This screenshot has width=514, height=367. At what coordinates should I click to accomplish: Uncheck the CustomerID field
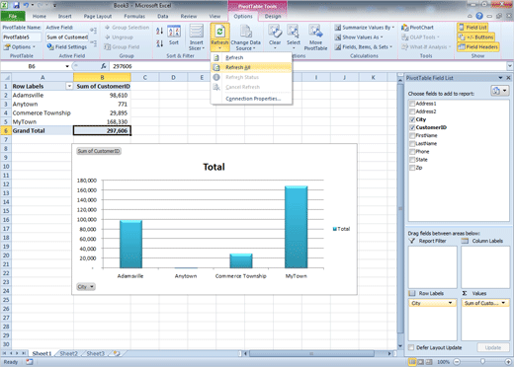pyautogui.click(x=412, y=127)
